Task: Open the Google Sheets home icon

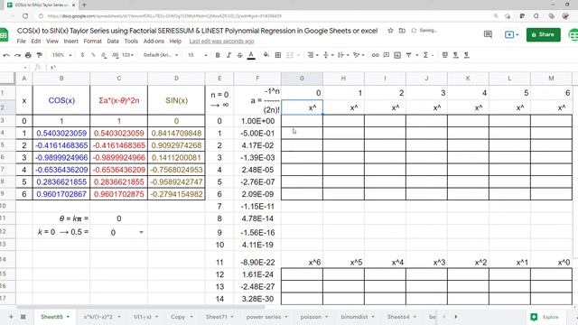Action: pos(4,35)
